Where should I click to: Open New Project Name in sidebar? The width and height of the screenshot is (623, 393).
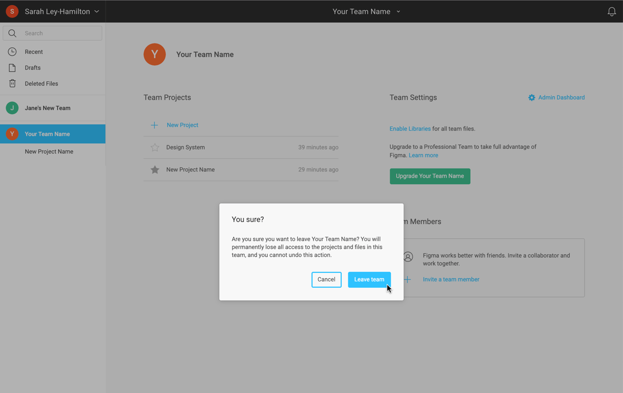point(49,151)
